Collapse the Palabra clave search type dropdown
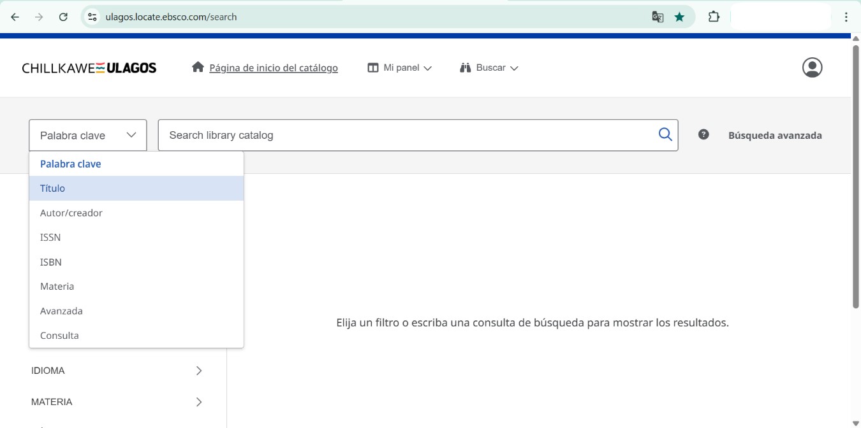The width and height of the screenshot is (861, 428). point(88,135)
